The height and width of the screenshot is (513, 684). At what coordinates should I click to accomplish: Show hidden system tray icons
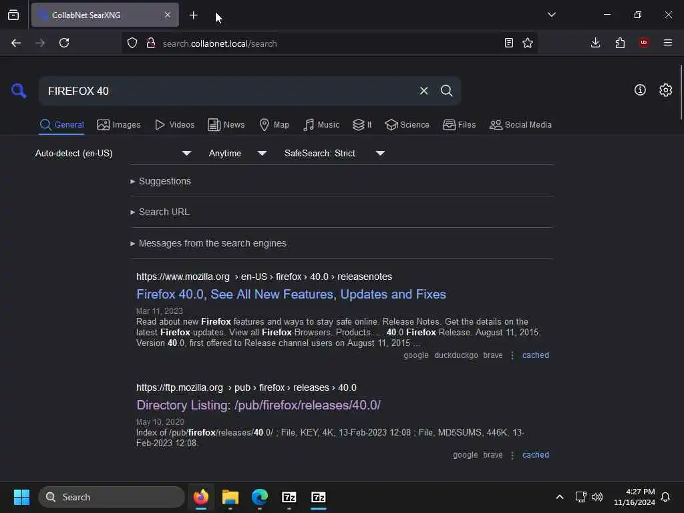(x=560, y=497)
